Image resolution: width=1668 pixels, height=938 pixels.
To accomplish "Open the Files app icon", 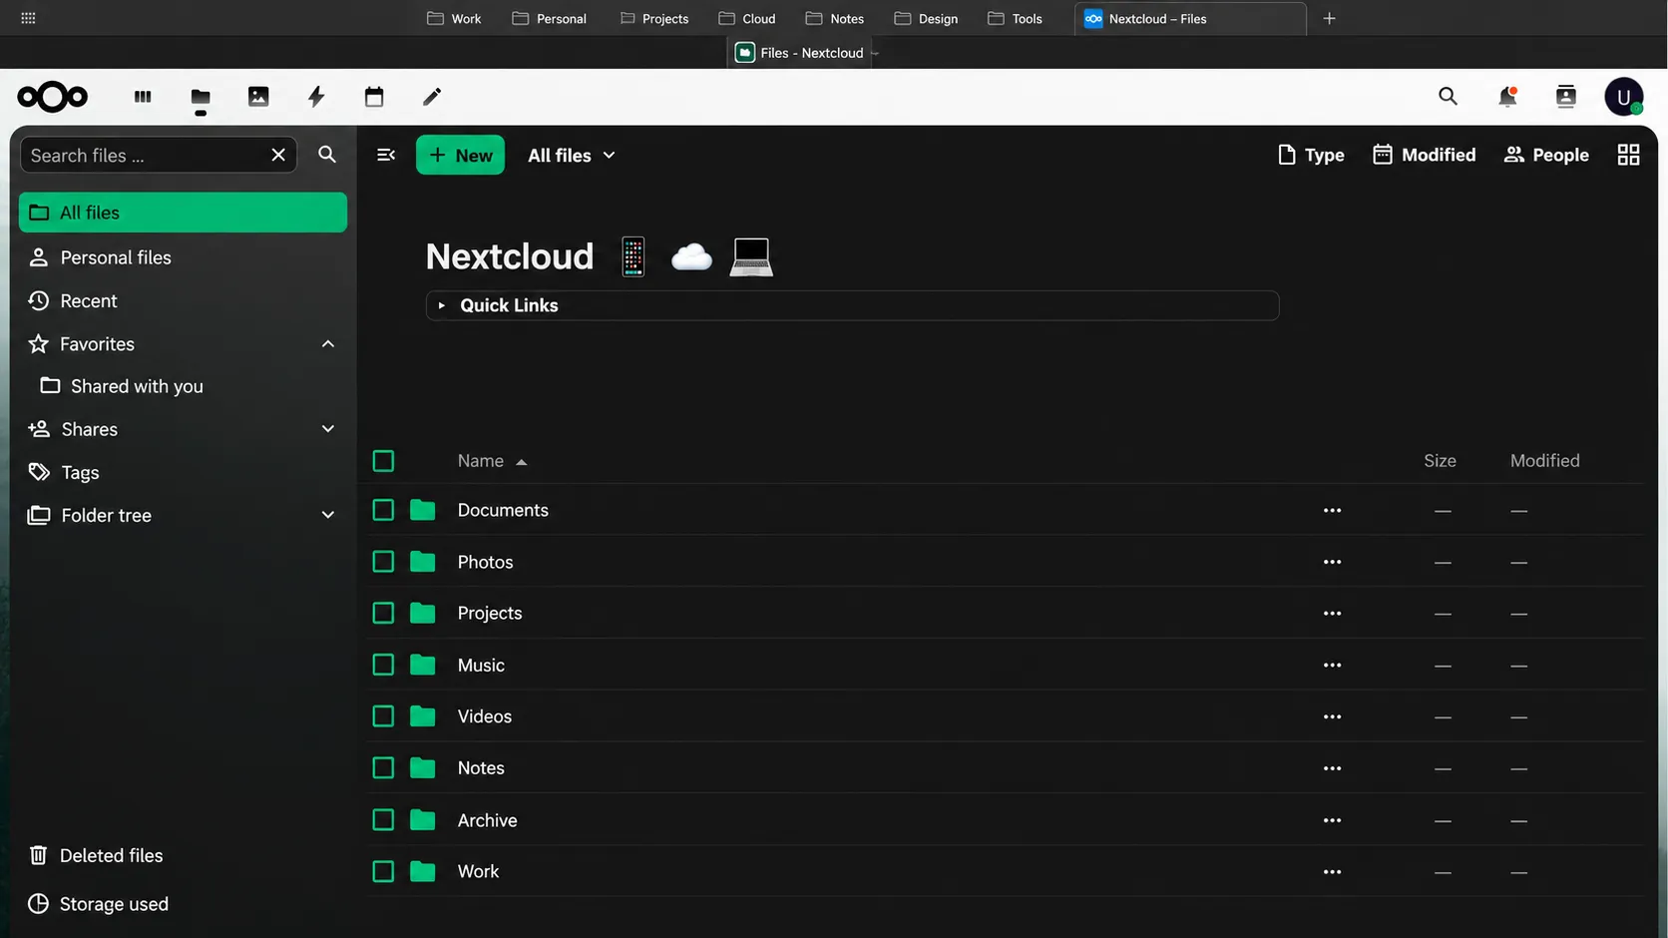I will pos(201,97).
